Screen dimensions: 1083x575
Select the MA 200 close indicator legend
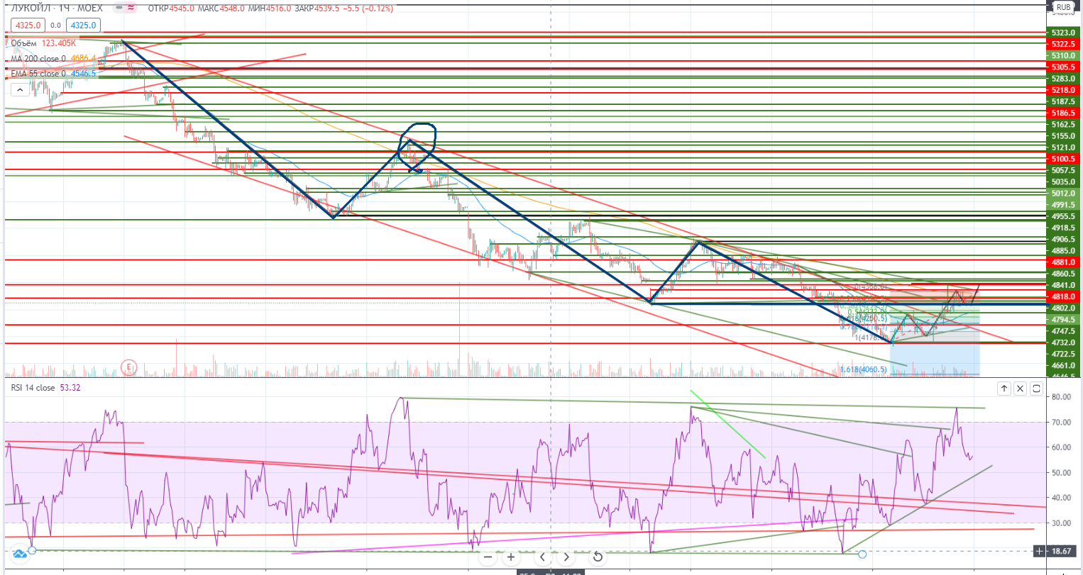click(38, 58)
